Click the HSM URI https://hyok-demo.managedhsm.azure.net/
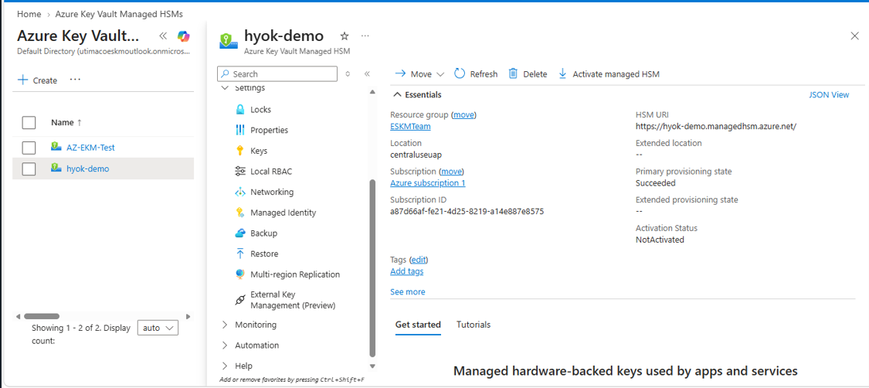This screenshot has height=388, width=869. pyautogui.click(x=716, y=127)
